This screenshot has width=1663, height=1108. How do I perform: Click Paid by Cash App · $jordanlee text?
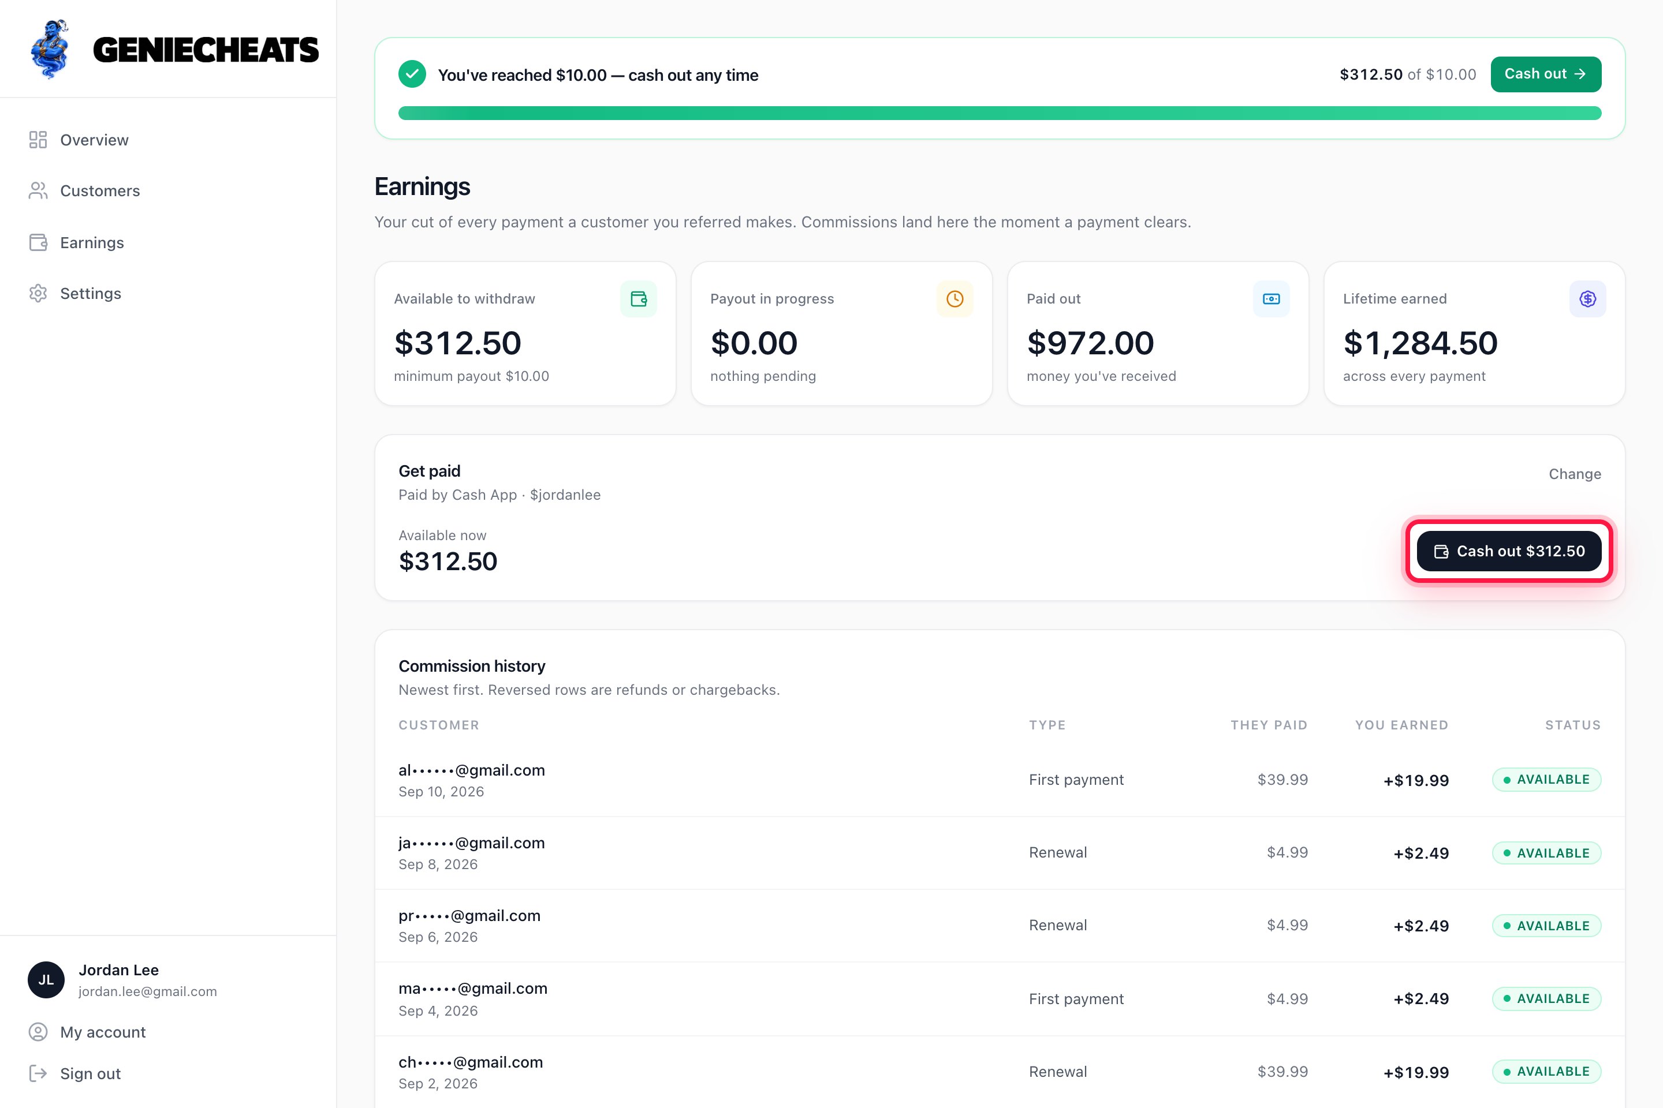(500, 495)
